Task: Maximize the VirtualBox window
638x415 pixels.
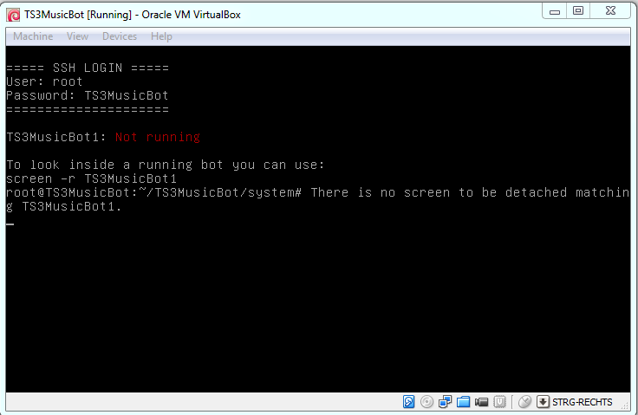Action: 578,11
